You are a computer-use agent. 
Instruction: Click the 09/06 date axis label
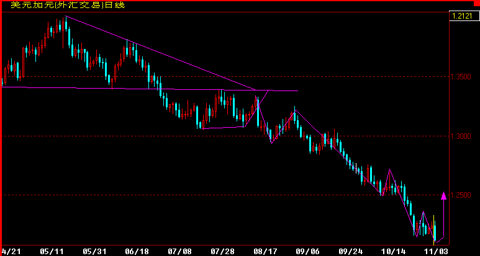(x=307, y=252)
